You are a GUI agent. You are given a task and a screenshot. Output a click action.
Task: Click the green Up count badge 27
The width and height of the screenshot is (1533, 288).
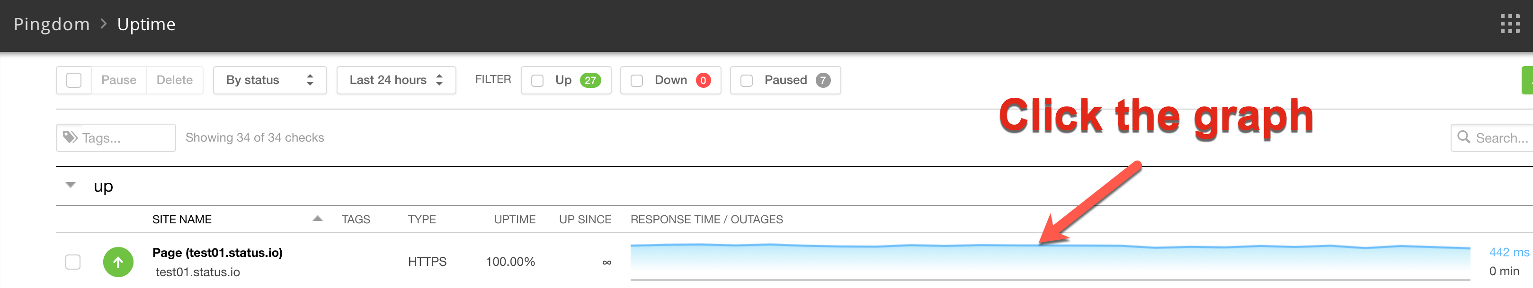[590, 80]
